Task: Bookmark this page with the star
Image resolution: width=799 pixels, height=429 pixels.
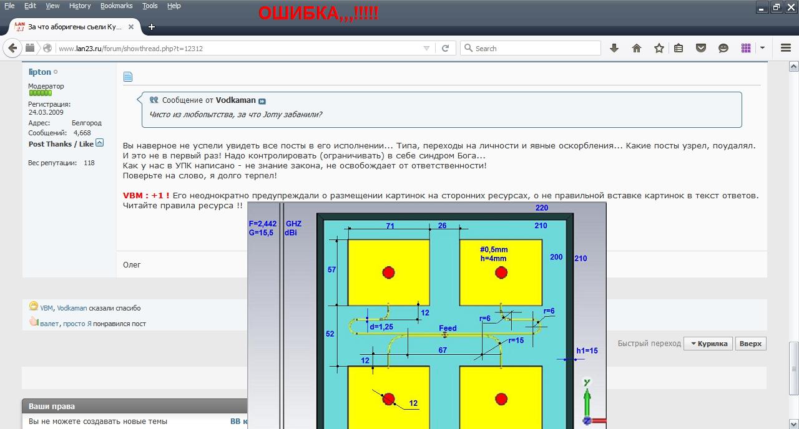Action: 659,48
